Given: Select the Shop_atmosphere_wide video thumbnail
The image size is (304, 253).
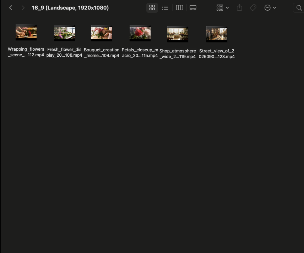Looking at the screenshot, I should pyautogui.click(x=178, y=34).
